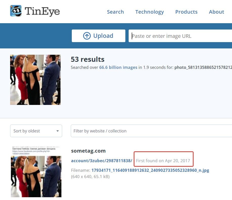Open the account/3zubec/2987811838/ link
Screen dimensions: 232x200
click(x=102, y=161)
